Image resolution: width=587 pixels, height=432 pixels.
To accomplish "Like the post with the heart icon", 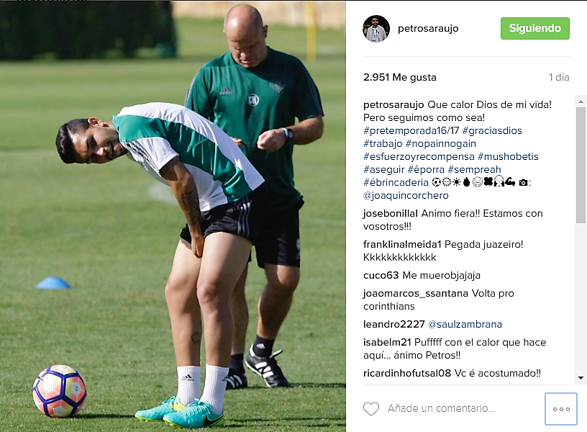I will pos(371,409).
